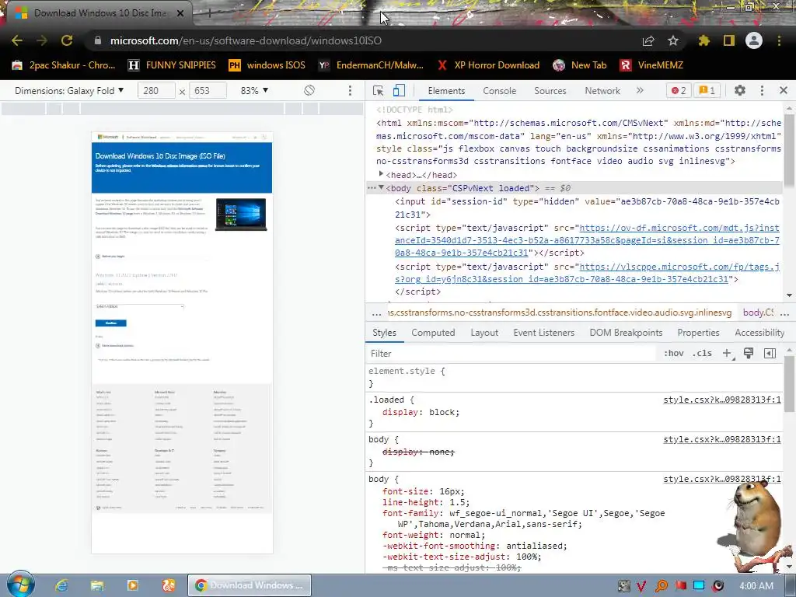Open the Extensions puzzle icon
This screenshot has width=796, height=597.
click(704, 40)
